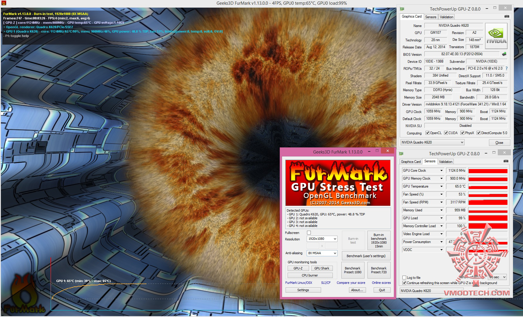Screen dimensions: 523x317
Task: Open the Resolution dropdown in FurMark
Action: (322, 239)
